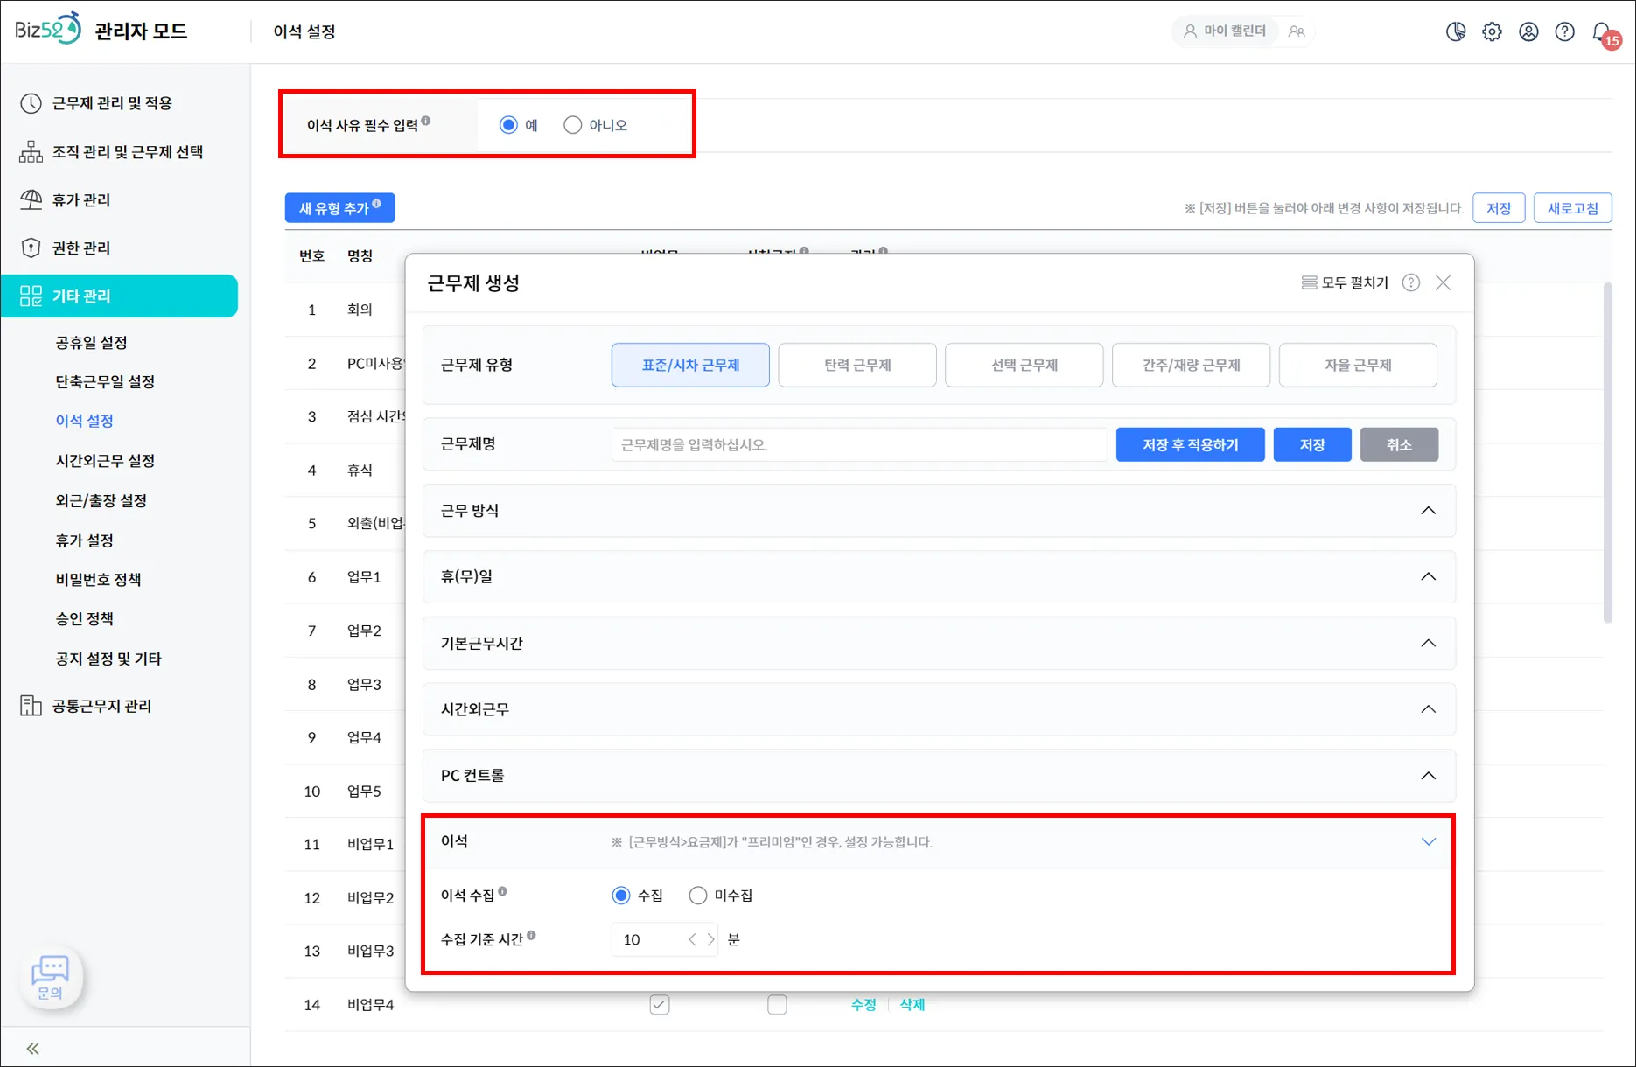Screen dimensions: 1636x1067
Task: Click the blue 저장 button in the dialog
Action: pyautogui.click(x=1312, y=444)
